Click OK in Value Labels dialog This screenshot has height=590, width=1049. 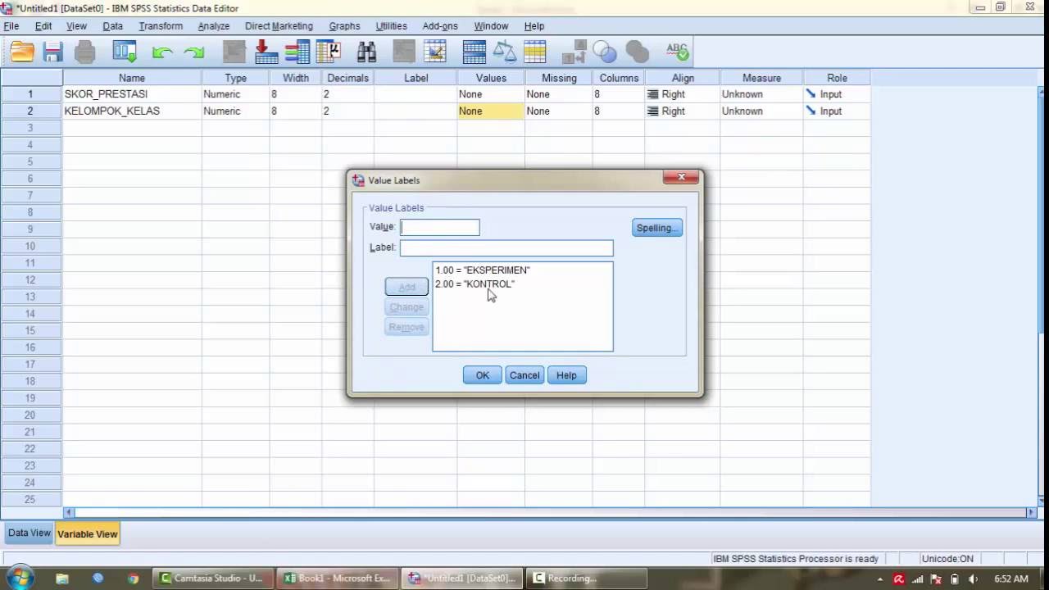[x=482, y=375]
